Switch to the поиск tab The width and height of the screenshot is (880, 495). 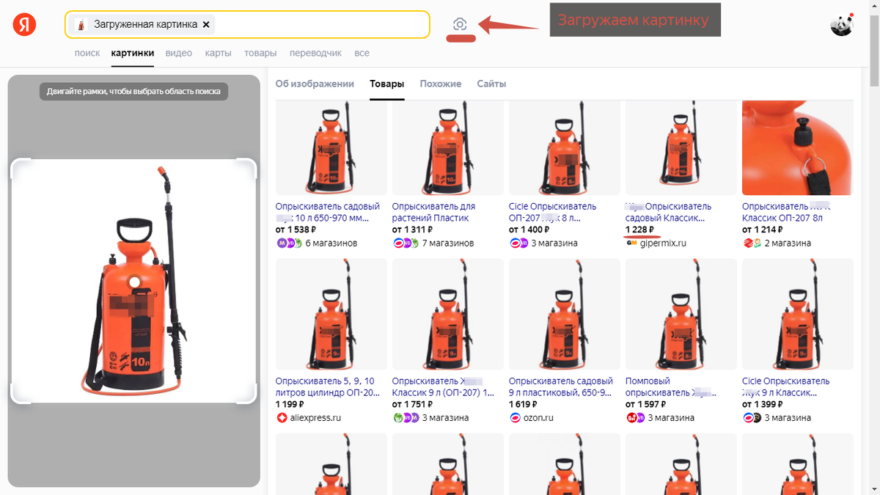click(x=87, y=53)
